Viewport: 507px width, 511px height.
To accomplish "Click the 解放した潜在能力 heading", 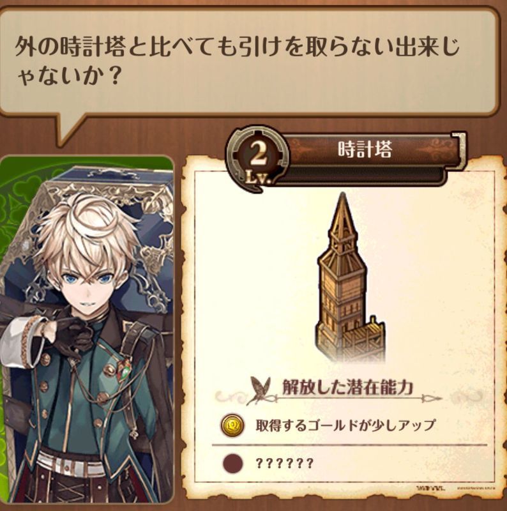I will [347, 387].
